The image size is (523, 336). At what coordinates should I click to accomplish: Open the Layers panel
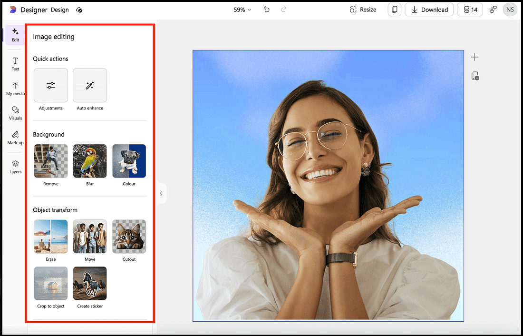tap(15, 167)
